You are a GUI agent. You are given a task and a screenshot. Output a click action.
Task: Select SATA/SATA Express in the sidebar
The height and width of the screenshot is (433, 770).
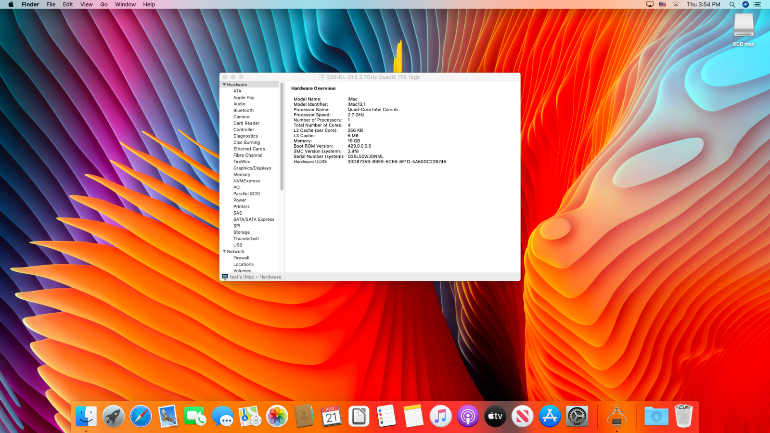(x=254, y=219)
